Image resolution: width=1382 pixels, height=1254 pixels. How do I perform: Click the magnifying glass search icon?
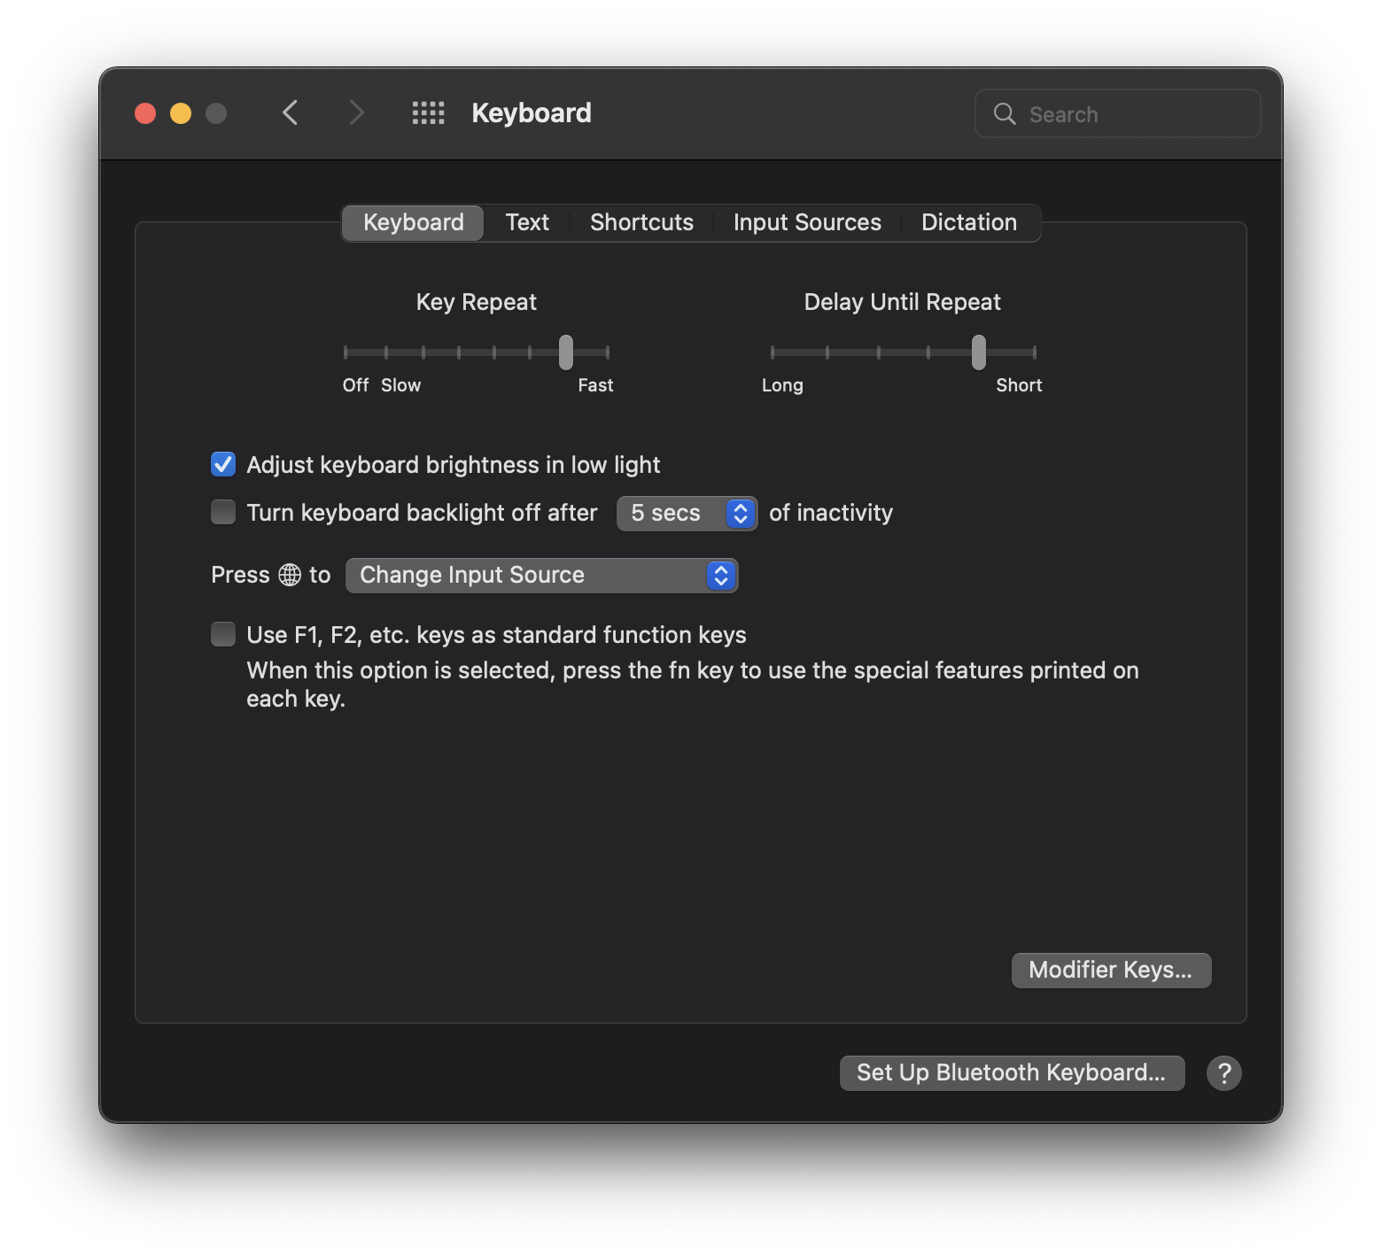point(1005,114)
